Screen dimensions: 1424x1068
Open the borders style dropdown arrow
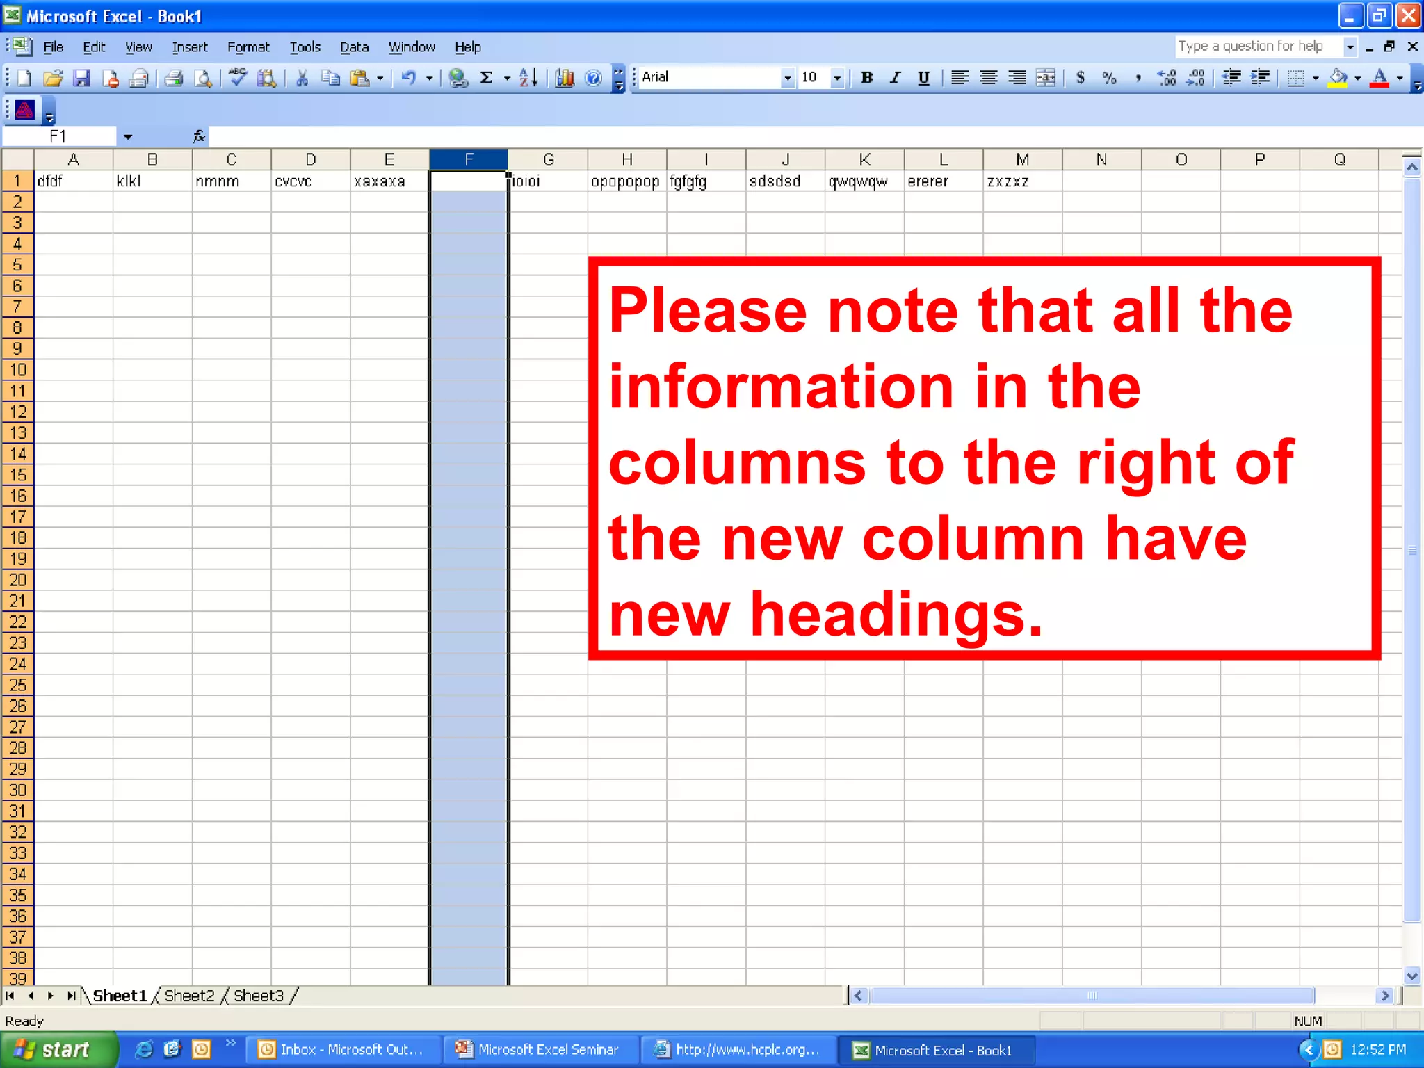pyautogui.click(x=1315, y=78)
